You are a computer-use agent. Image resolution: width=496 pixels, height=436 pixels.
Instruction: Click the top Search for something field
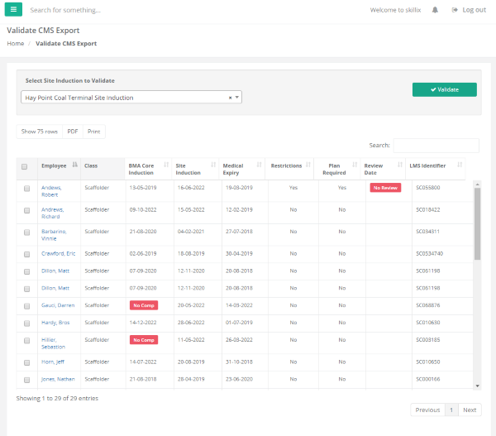[x=65, y=10]
